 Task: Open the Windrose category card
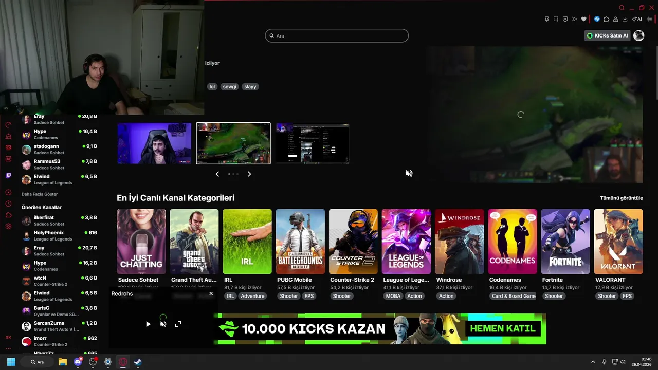coord(460,242)
